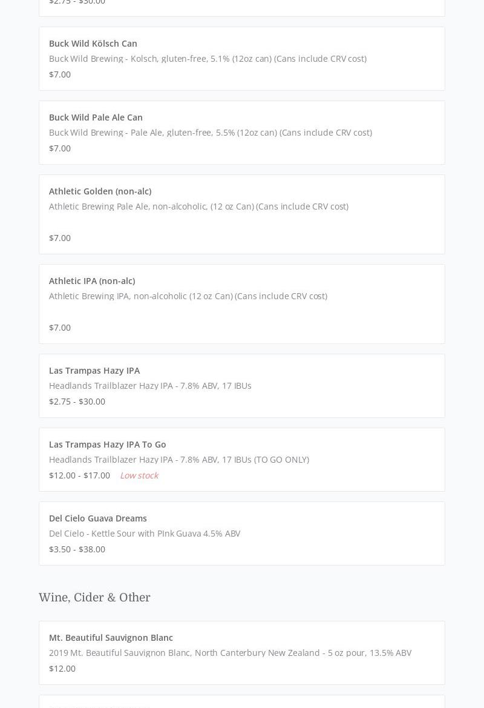Open the Athletic Golden (non-alc) item
484x708 pixels.
pyautogui.click(x=100, y=191)
